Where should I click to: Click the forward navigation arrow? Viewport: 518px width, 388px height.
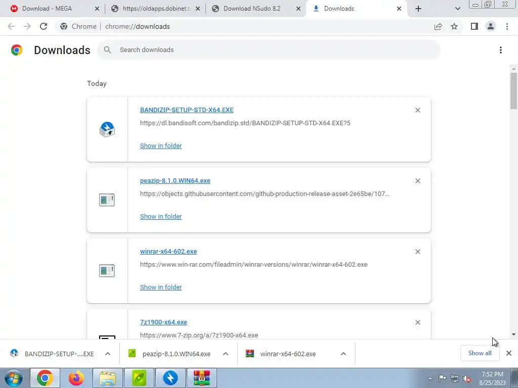27,26
